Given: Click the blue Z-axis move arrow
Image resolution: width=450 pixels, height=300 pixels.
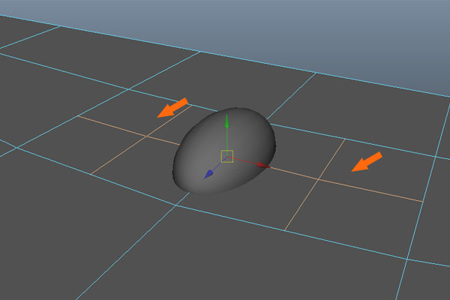Looking at the screenshot, I should (209, 174).
